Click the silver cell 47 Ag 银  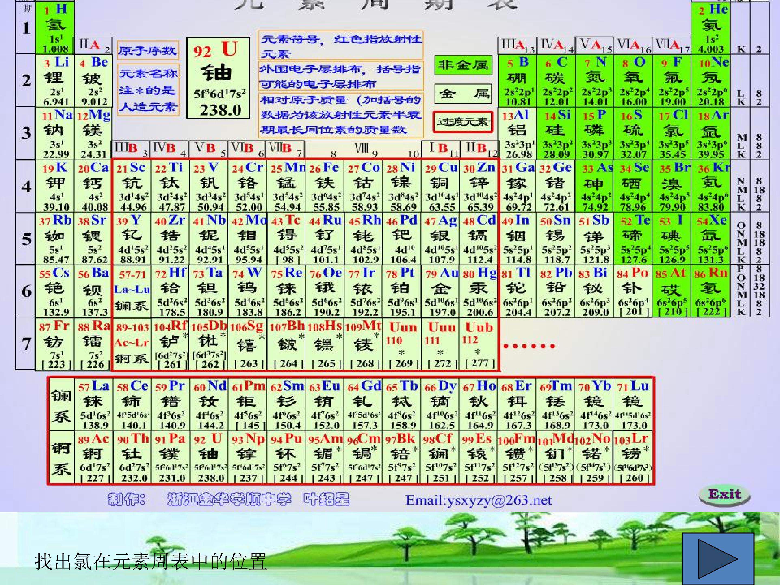click(x=440, y=238)
